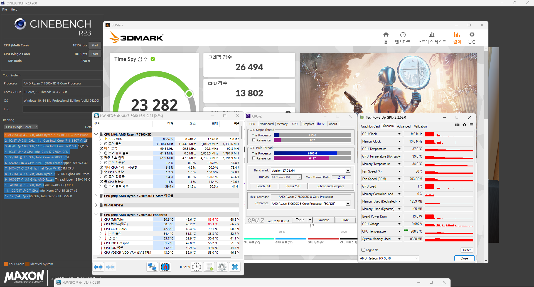
Task: Open Cinebench ranking CPU (Single Core) dropdown
Action: (x=21, y=127)
